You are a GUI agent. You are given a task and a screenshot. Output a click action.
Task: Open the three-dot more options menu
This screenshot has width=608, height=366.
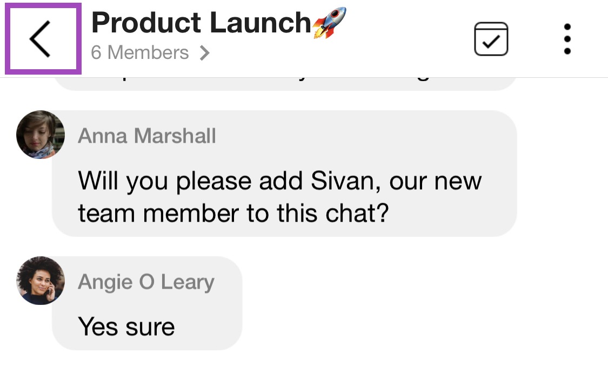[567, 39]
